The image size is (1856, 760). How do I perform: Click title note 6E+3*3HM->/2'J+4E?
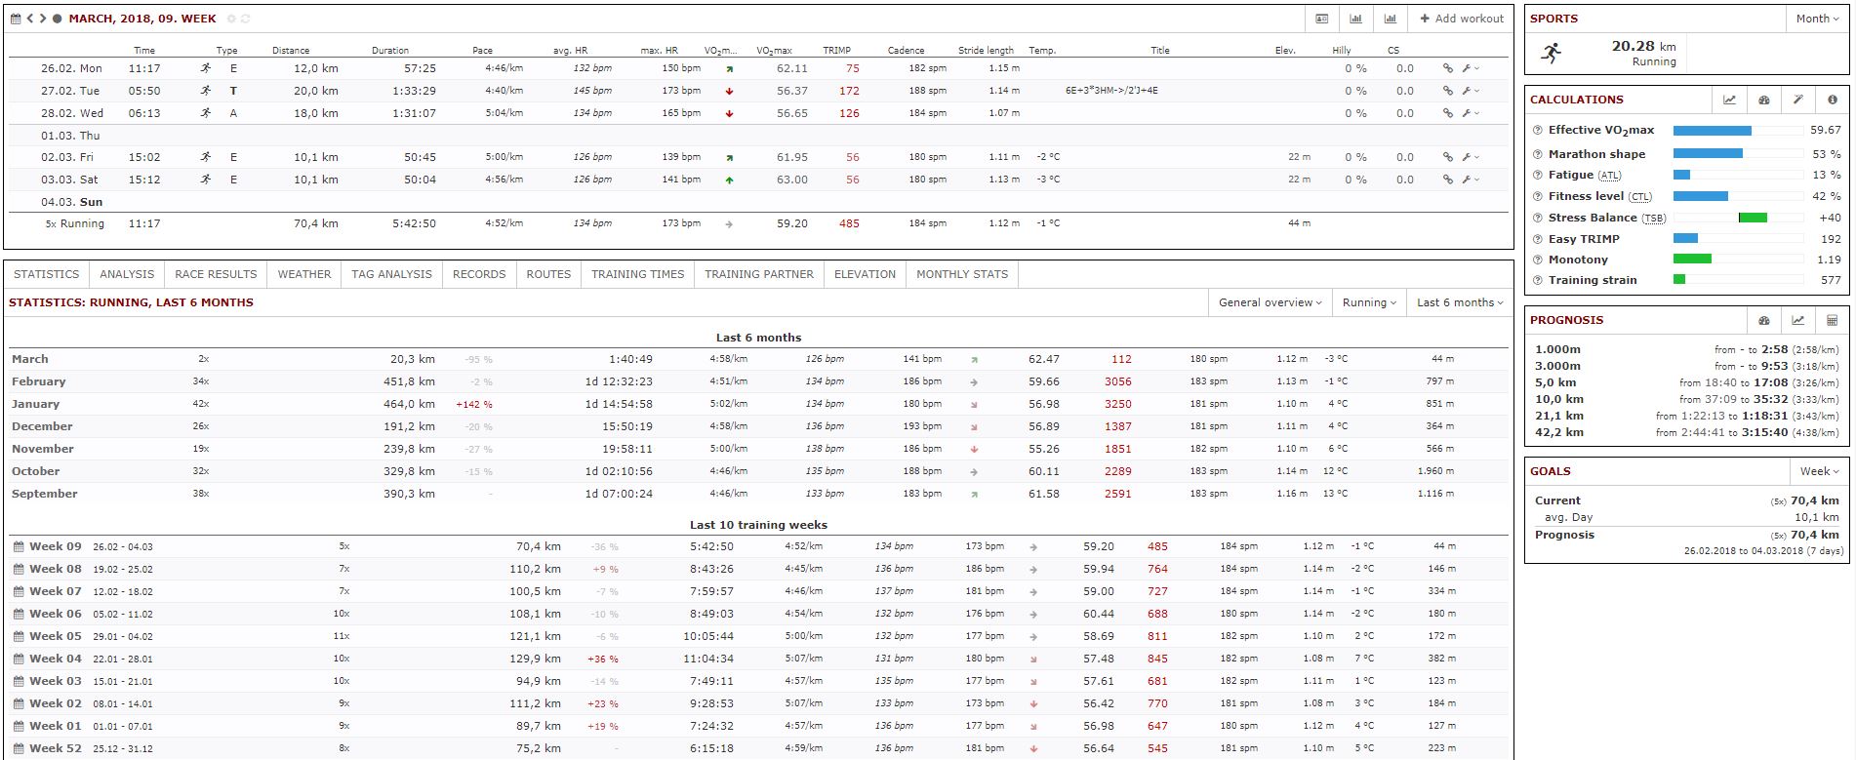(x=1111, y=91)
